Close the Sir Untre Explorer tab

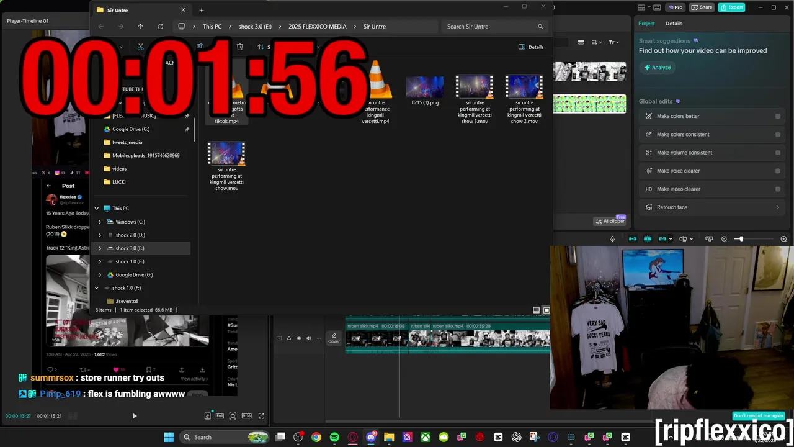[x=183, y=10]
